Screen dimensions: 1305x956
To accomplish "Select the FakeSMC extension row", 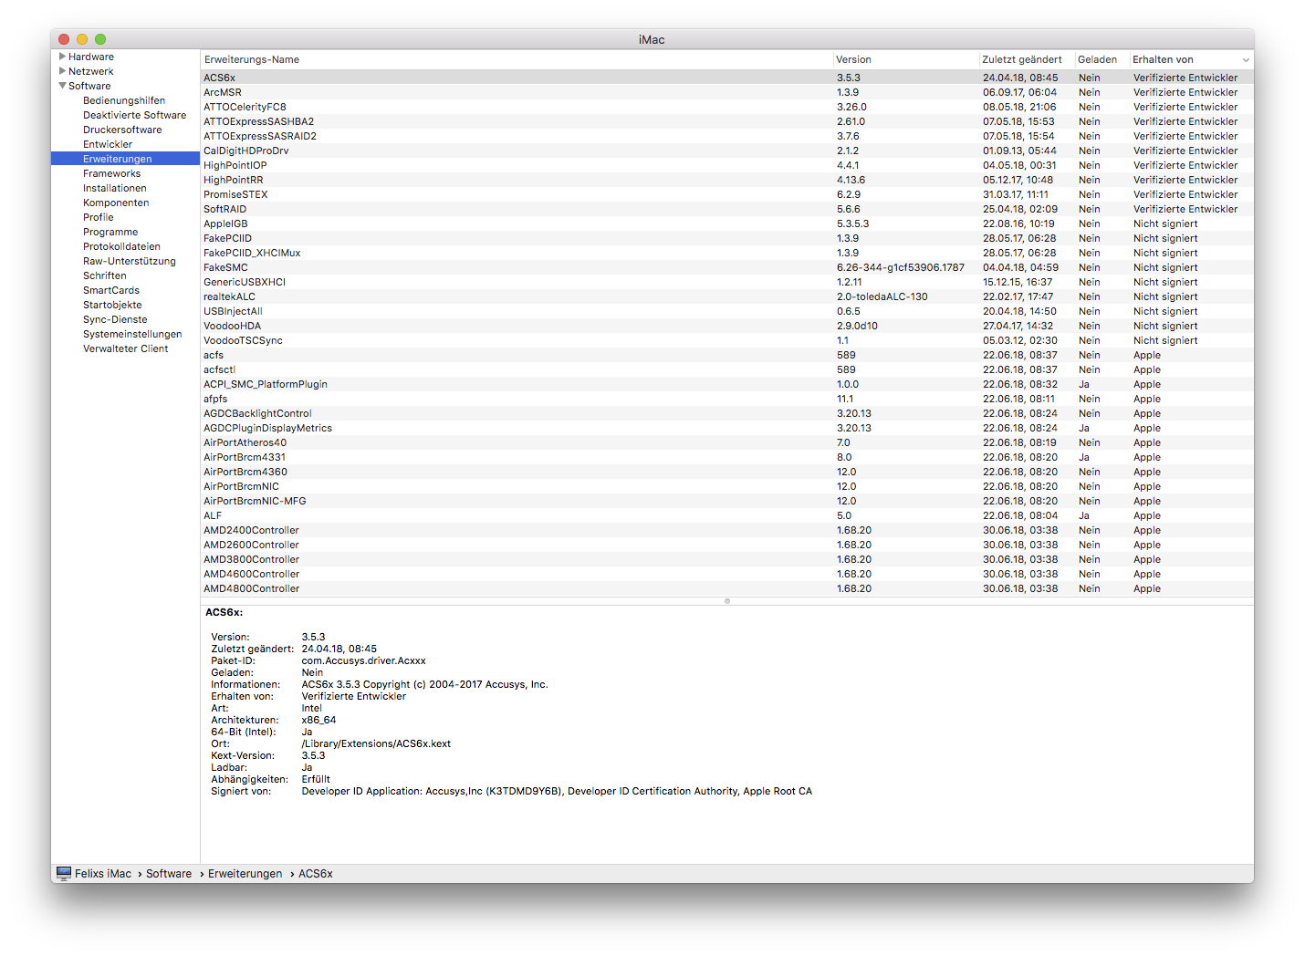I will (x=727, y=267).
